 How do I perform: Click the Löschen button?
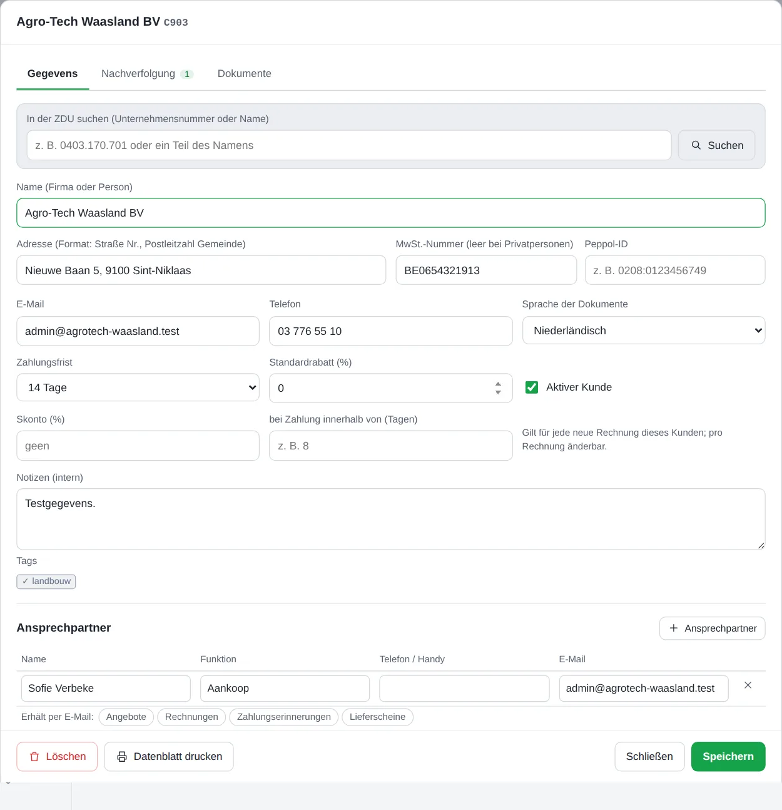pyautogui.click(x=58, y=757)
